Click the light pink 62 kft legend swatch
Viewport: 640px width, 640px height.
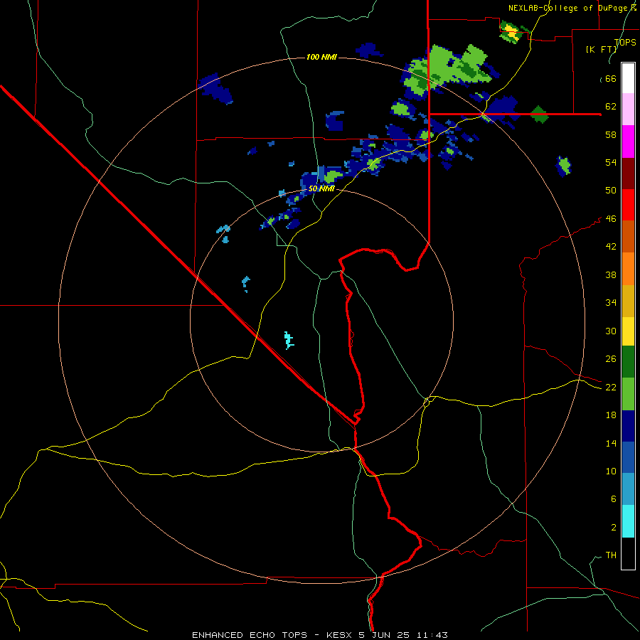pos(628,110)
